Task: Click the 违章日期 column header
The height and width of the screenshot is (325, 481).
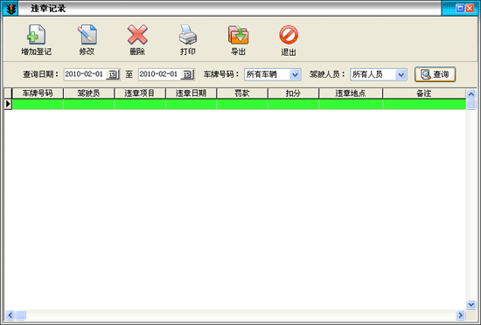Action: pyautogui.click(x=192, y=93)
